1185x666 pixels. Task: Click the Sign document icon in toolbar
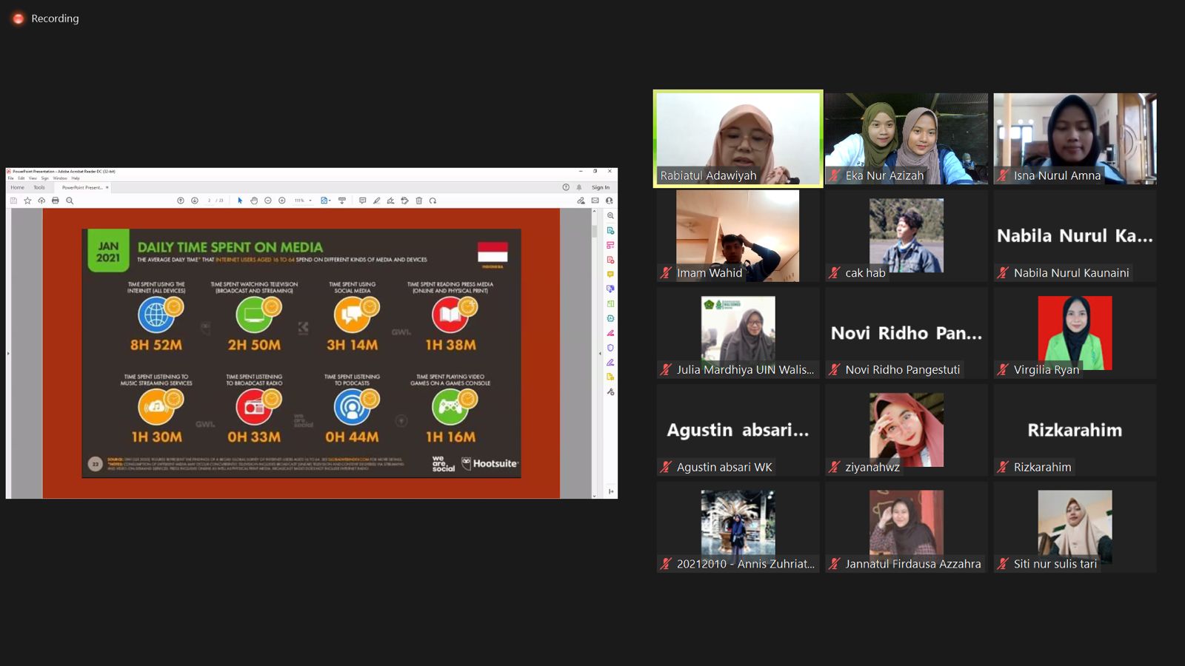tap(390, 201)
